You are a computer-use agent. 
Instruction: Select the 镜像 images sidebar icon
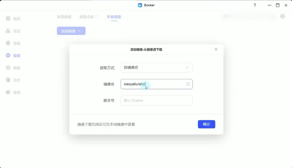click(8, 56)
